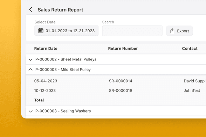Select the P-0000002 - Sheet Metal Pulleys row
Image resolution: width=206 pixels, height=137 pixels.
(x=116, y=59)
